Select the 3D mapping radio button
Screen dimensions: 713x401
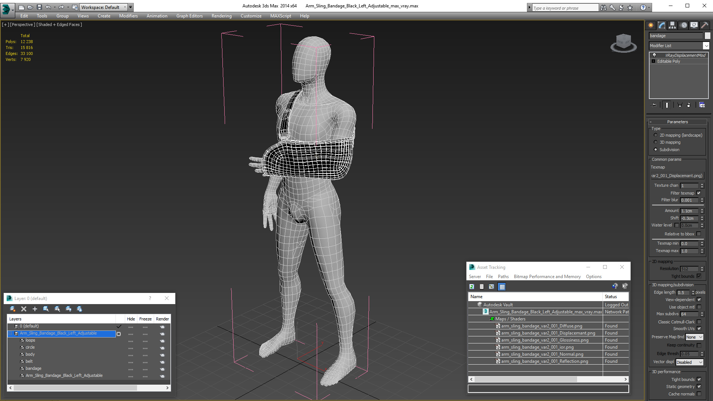(656, 142)
